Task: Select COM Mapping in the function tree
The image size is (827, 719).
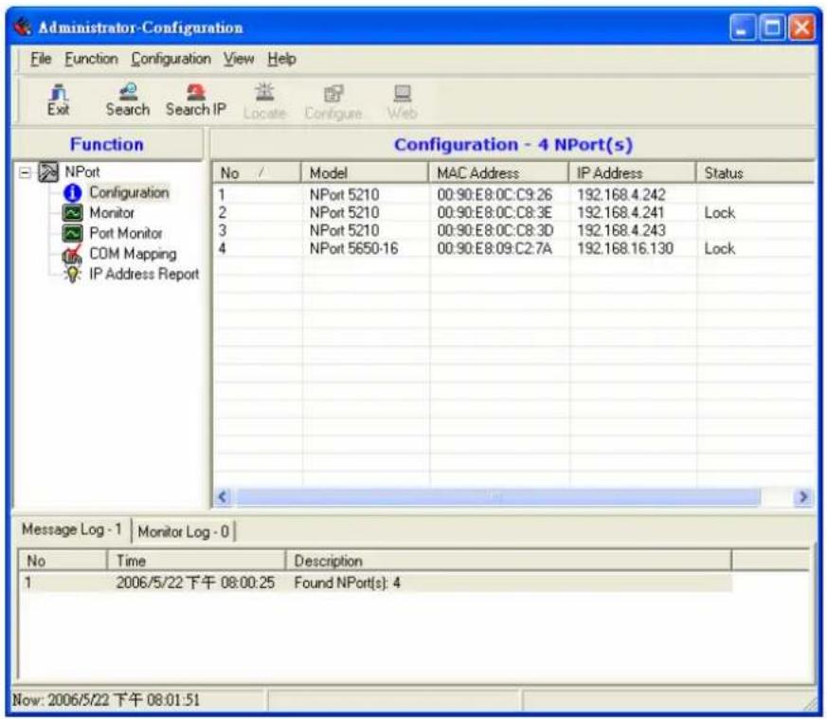Action: [133, 254]
